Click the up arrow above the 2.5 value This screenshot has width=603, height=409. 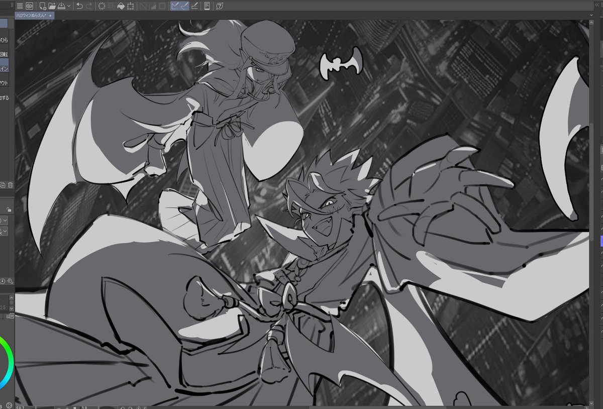pyautogui.click(x=11, y=296)
